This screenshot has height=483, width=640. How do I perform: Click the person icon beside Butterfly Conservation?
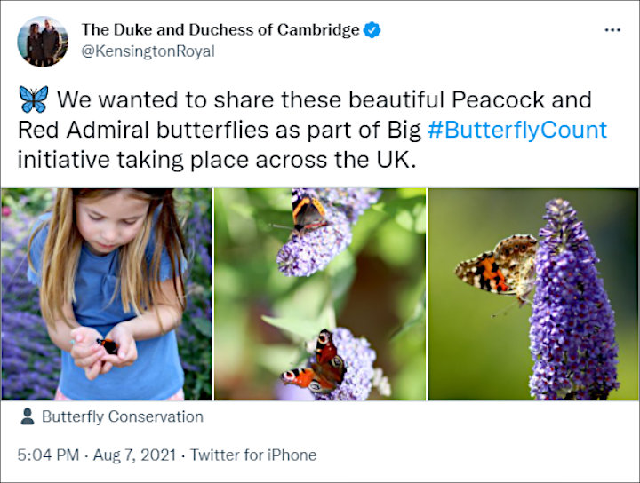28,416
